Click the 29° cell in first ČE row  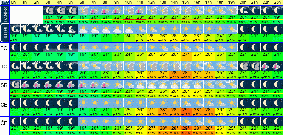pos(186,109)
